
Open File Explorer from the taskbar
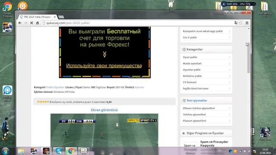[x=21, y=151]
